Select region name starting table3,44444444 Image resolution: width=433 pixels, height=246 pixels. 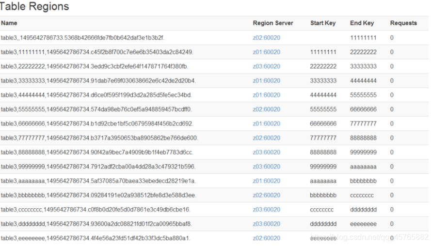click(96, 95)
